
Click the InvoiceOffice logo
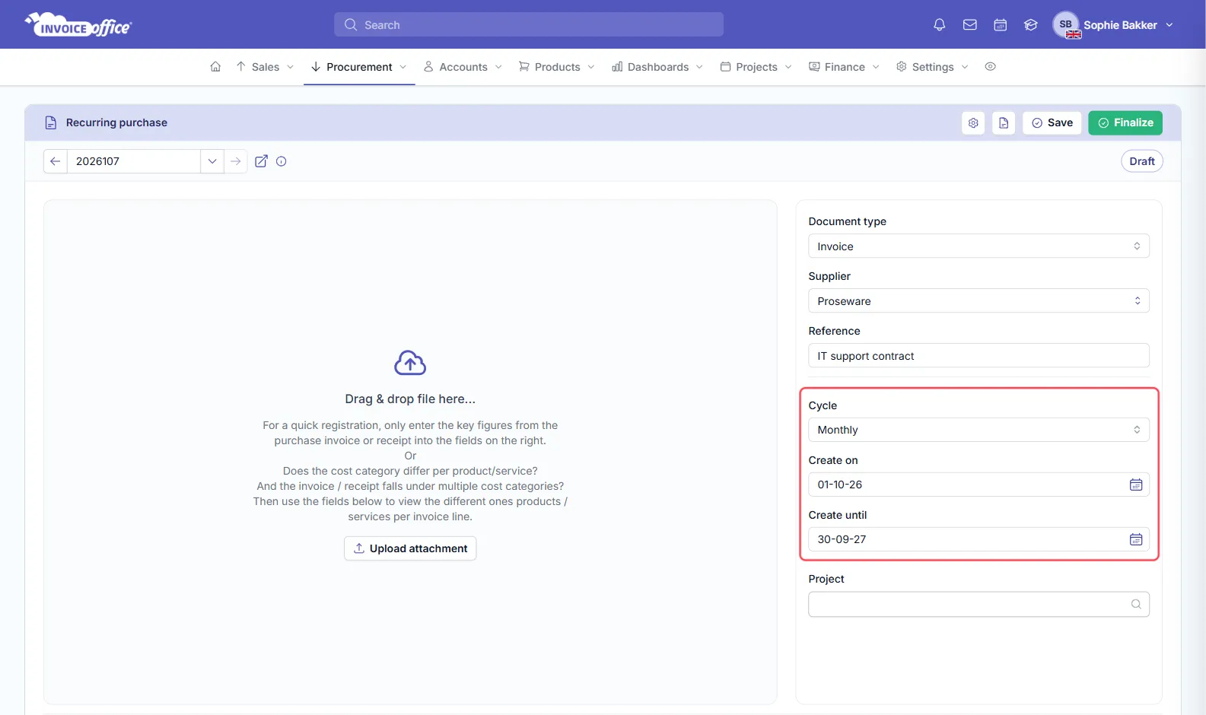coord(78,25)
